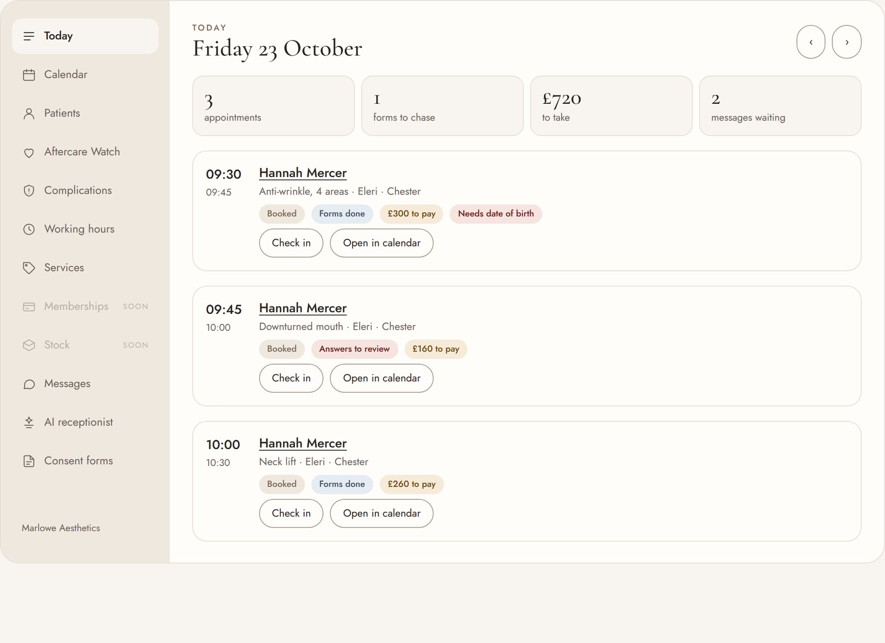Click the £720 to take card
The image size is (885, 643).
tap(611, 106)
